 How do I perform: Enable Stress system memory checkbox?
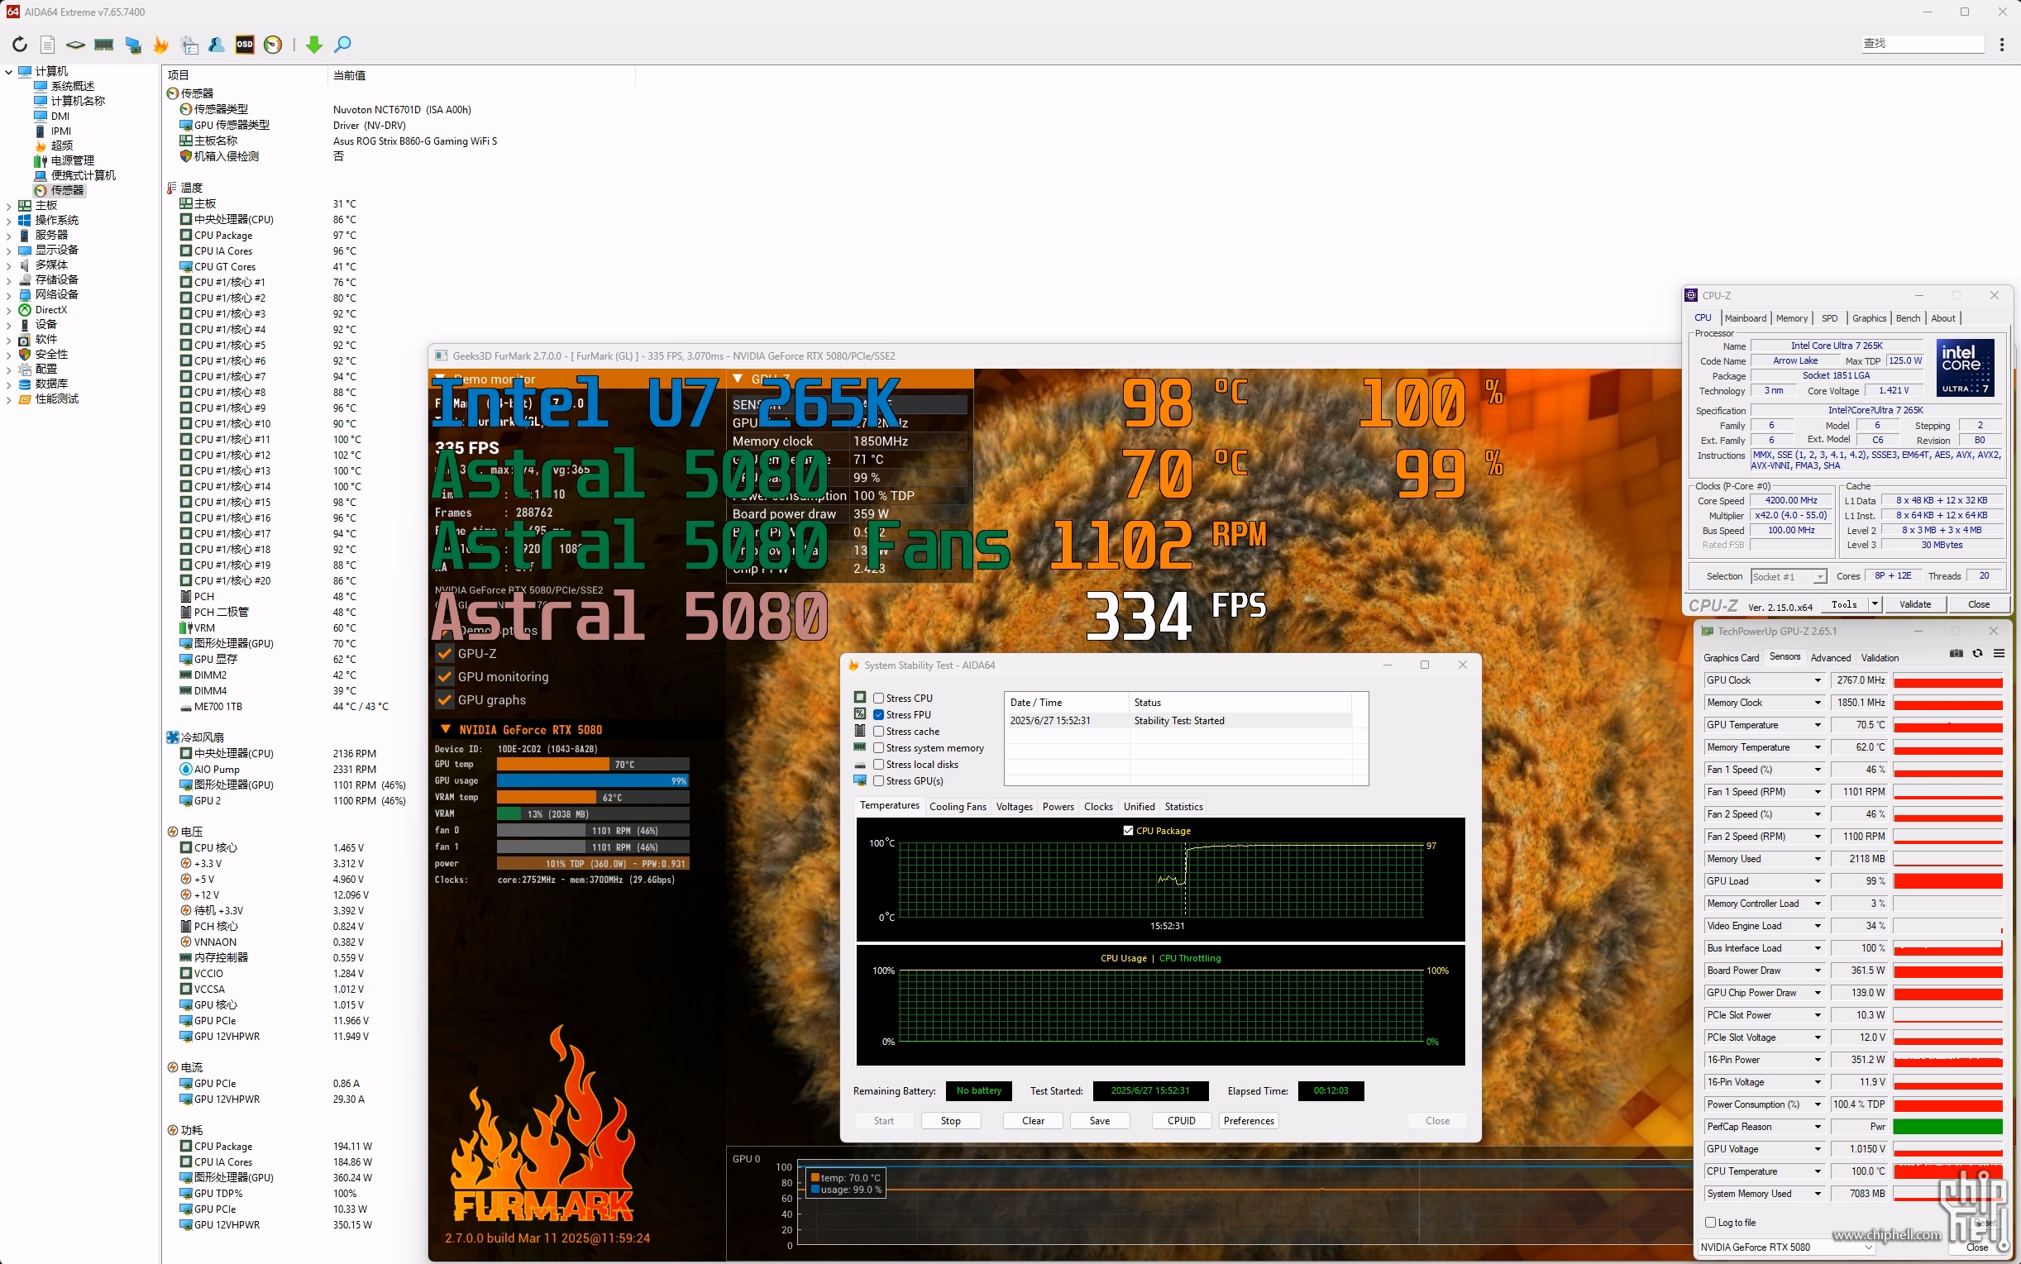(x=879, y=747)
